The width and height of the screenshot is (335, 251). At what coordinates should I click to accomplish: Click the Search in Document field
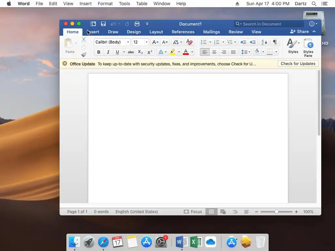point(269,24)
